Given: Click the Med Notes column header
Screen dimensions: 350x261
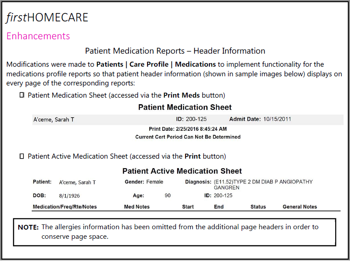Looking at the screenshot, I should pyautogui.click(x=137, y=207).
